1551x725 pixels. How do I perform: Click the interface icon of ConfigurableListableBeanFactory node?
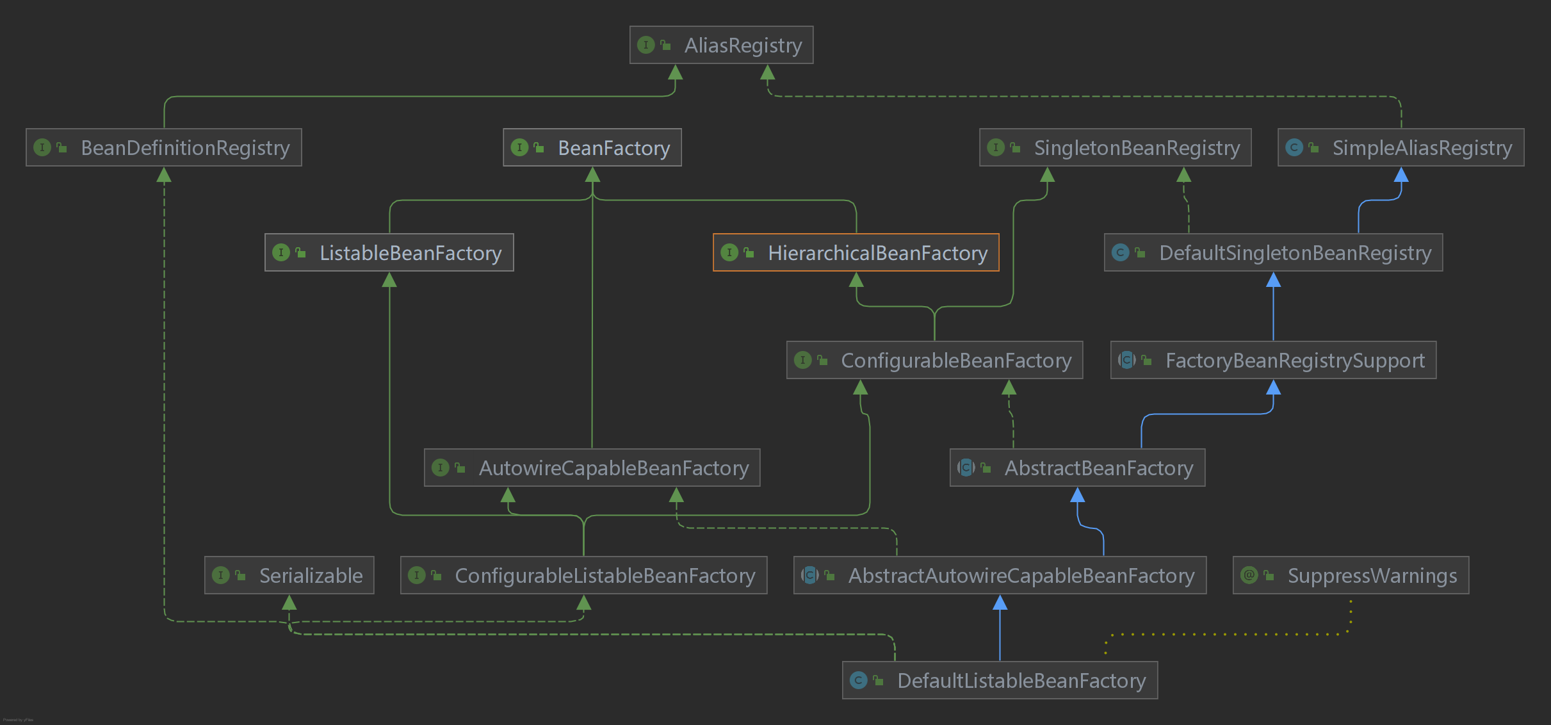point(416,575)
